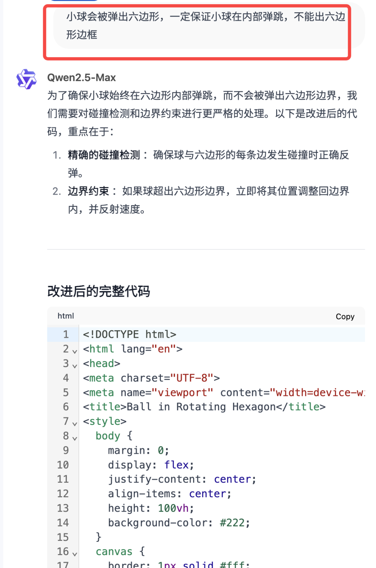Collapse the canvas rule fold arrow on line 16
The width and height of the screenshot is (376, 568).
click(75, 554)
